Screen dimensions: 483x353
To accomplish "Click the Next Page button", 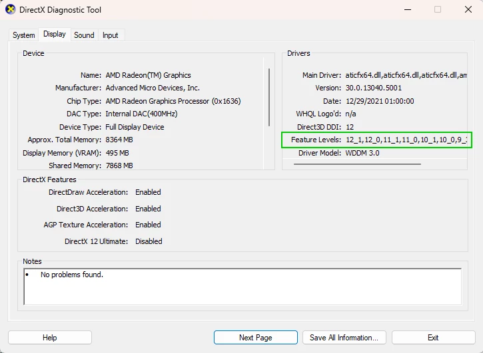I will (256, 337).
